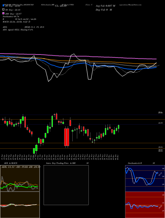
Task: Click the ADX 11.11 +DY 19.05 header line
Action: click(x=21, y=167)
